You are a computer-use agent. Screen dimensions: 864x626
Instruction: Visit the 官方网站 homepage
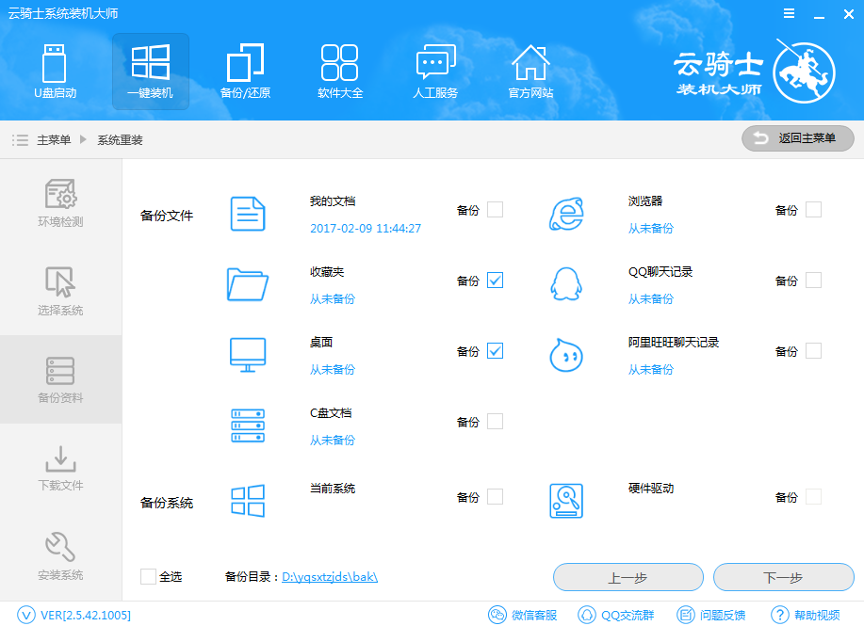click(x=530, y=72)
